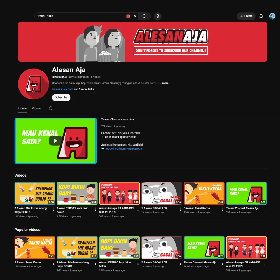Open Kopi Bikin BAB thumbnail in Popular videos
Viewport: 280px width, 280px height.
[x=120, y=248]
